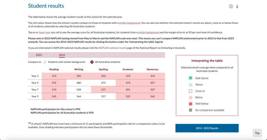
Task: Click the Year 7 Numeracy cell 507
Action: 153,90
